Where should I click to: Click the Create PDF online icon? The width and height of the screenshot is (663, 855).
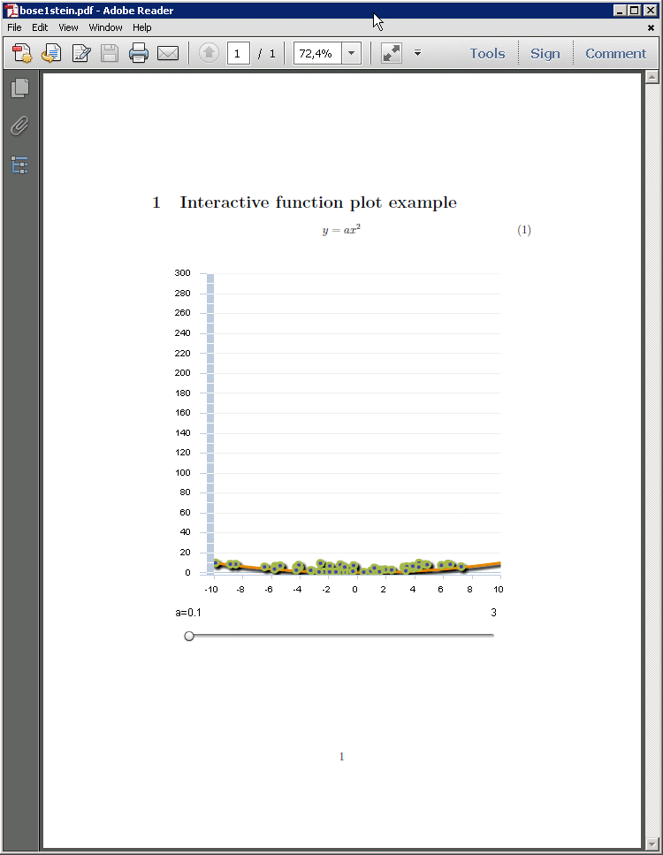click(22, 53)
